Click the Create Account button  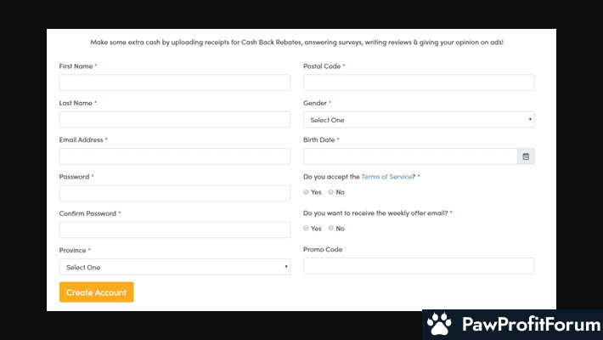point(97,292)
